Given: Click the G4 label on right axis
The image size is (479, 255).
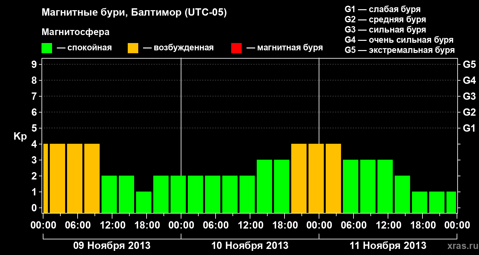Looking at the screenshot, I should coord(469,81).
